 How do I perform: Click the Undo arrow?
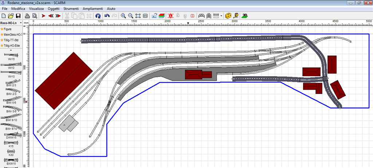107,16
